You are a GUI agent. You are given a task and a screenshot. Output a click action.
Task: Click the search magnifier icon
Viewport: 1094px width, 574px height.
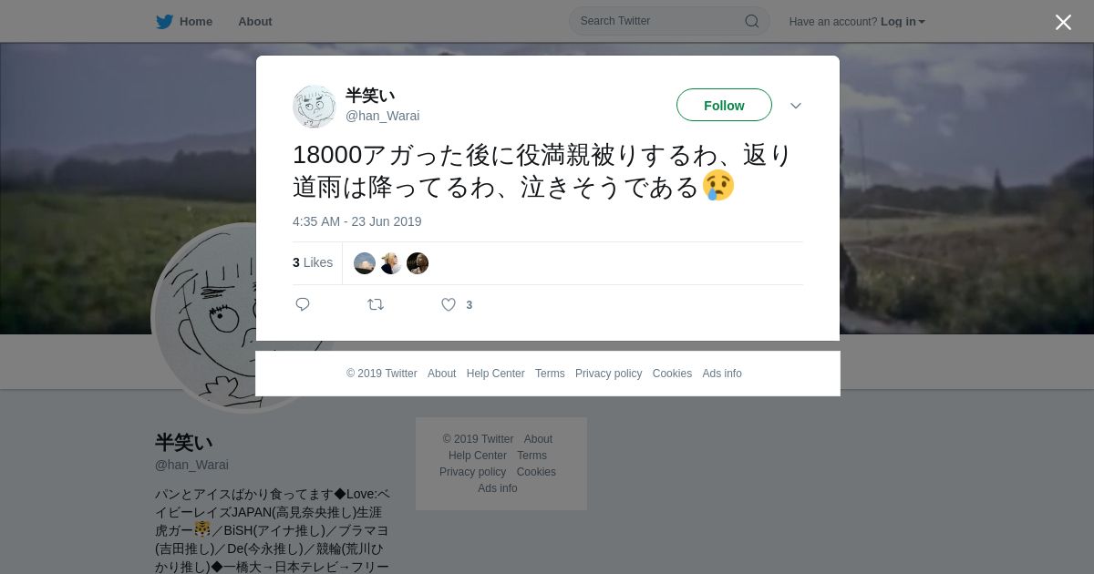752,21
